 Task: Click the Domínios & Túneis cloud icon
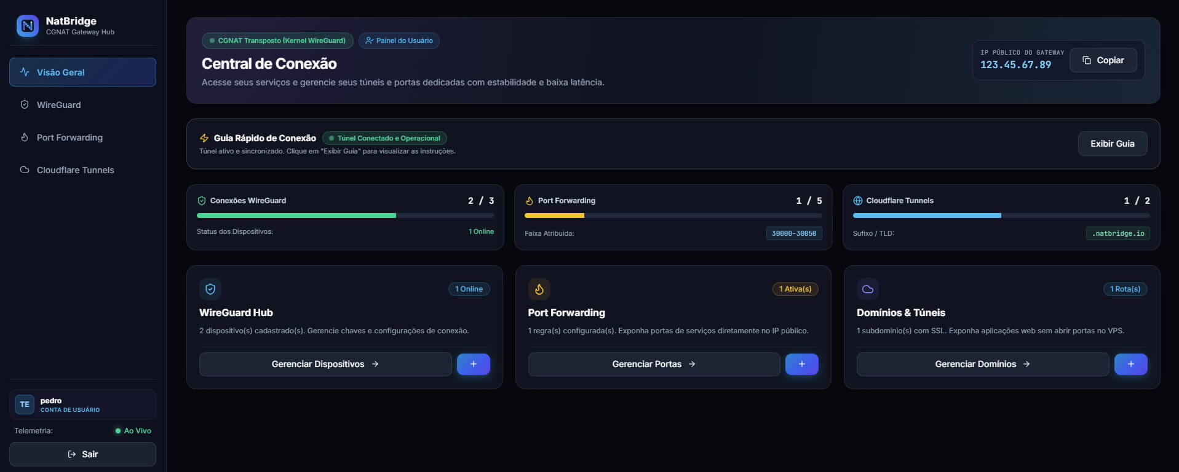tap(868, 289)
